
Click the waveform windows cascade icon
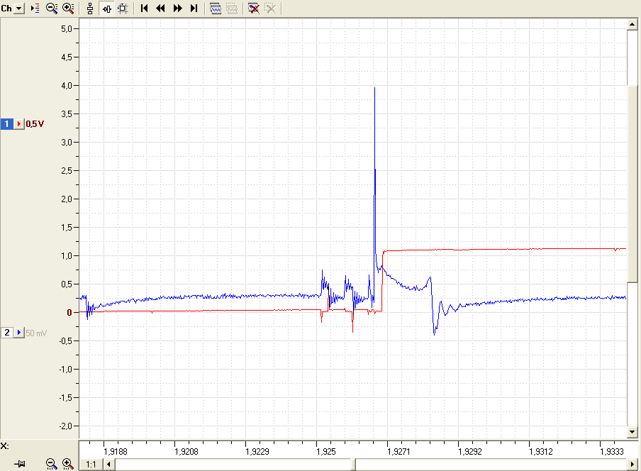tap(215, 9)
